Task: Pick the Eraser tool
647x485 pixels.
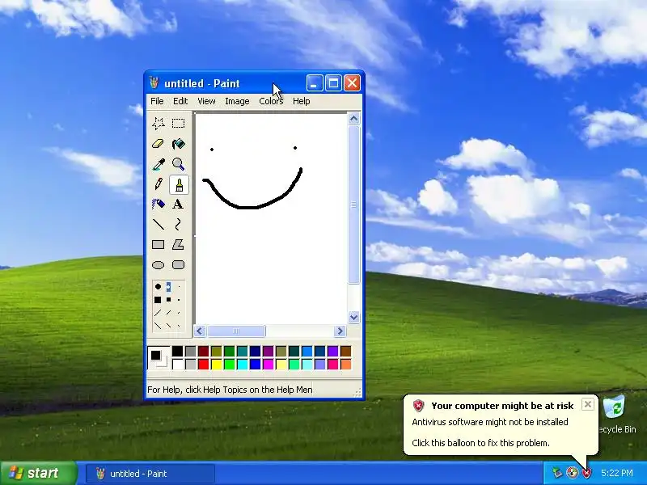Action: [x=159, y=144]
